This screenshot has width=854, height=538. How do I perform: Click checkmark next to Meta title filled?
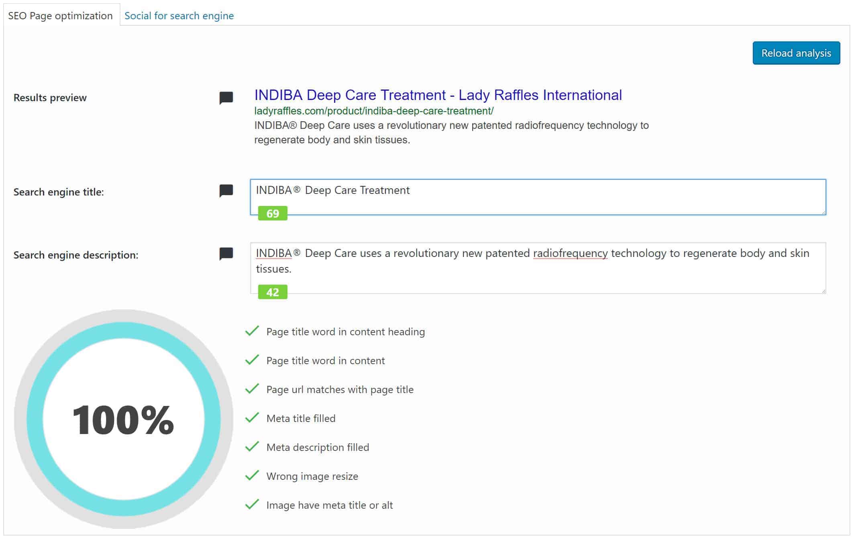tap(252, 418)
